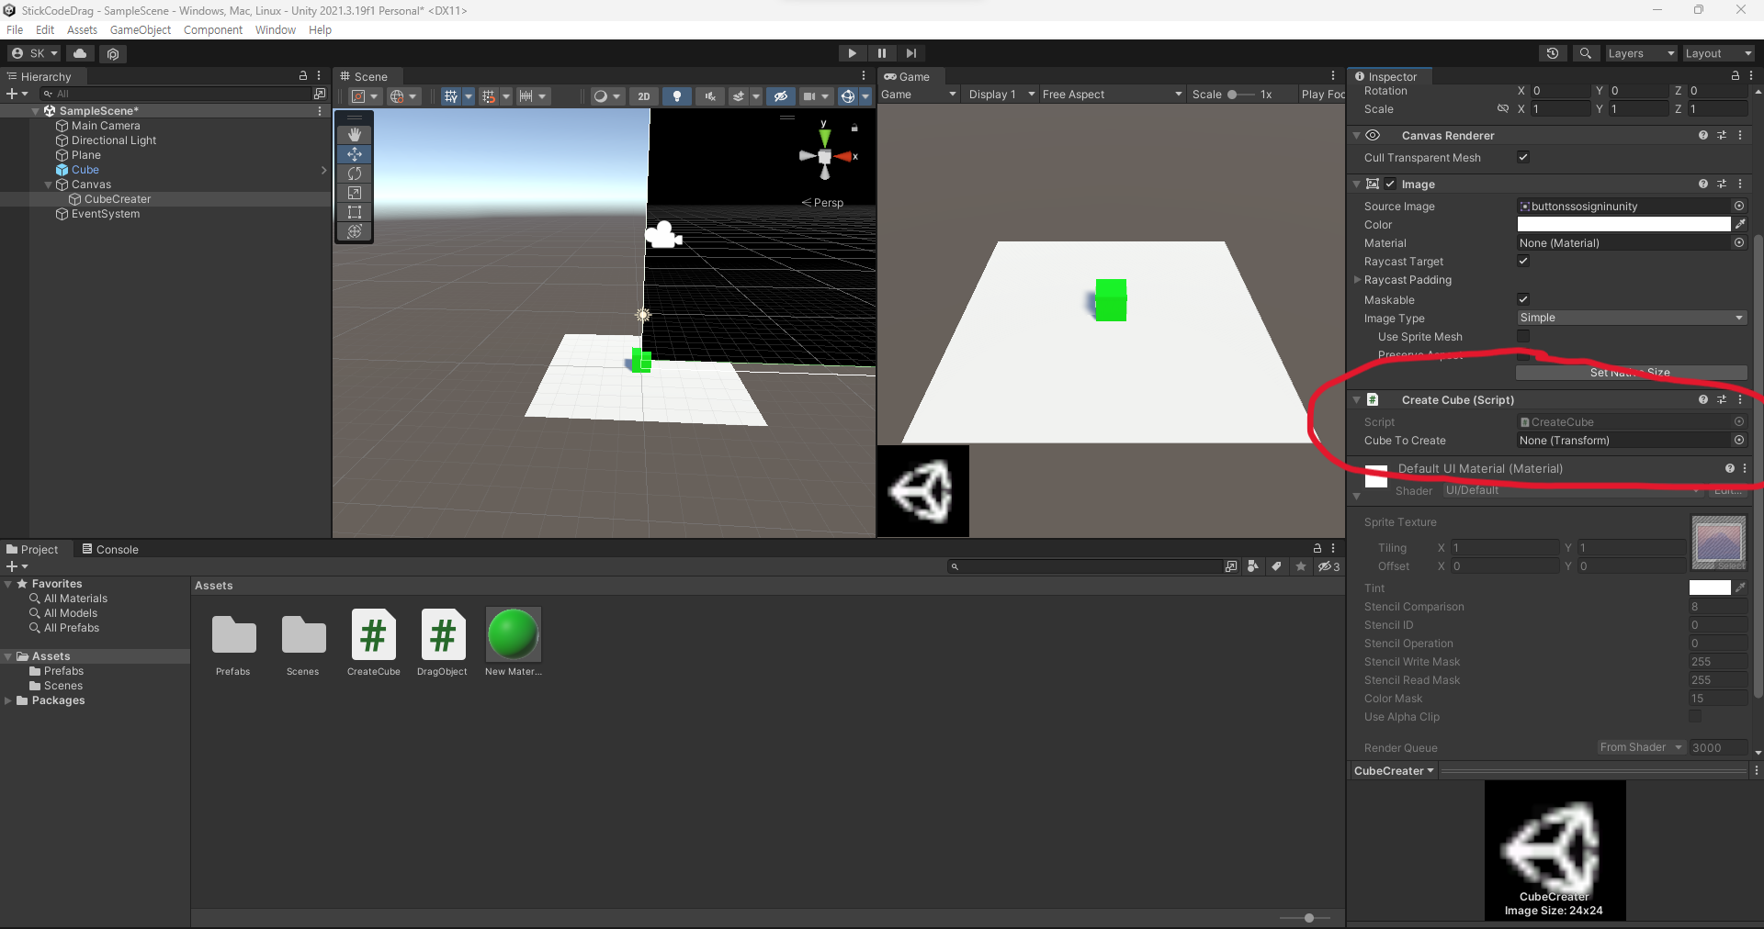
Task: Open object picker for Source Image
Action: pyautogui.click(x=1739, y=206)
